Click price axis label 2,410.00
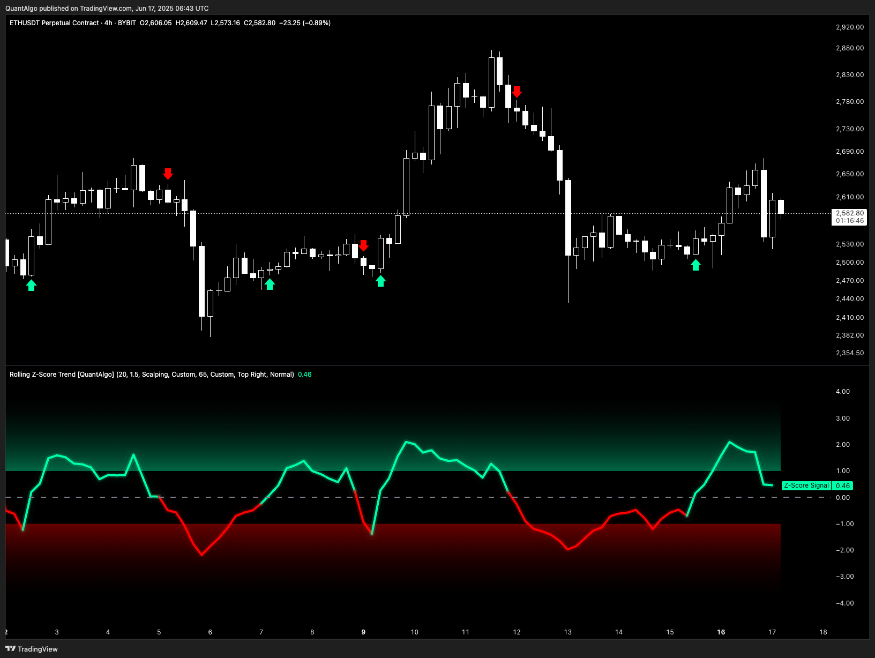This screenshot has height=658, width=875. point(850,317)
